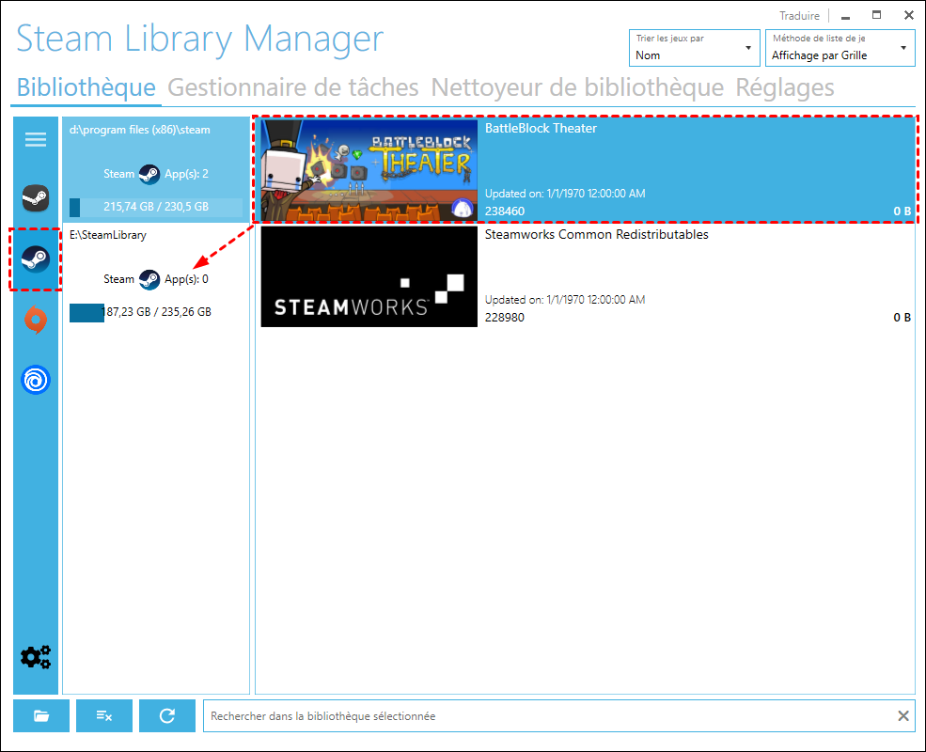
Task: Open Origin libraries from the sidebar
Action: coord(36,320)
